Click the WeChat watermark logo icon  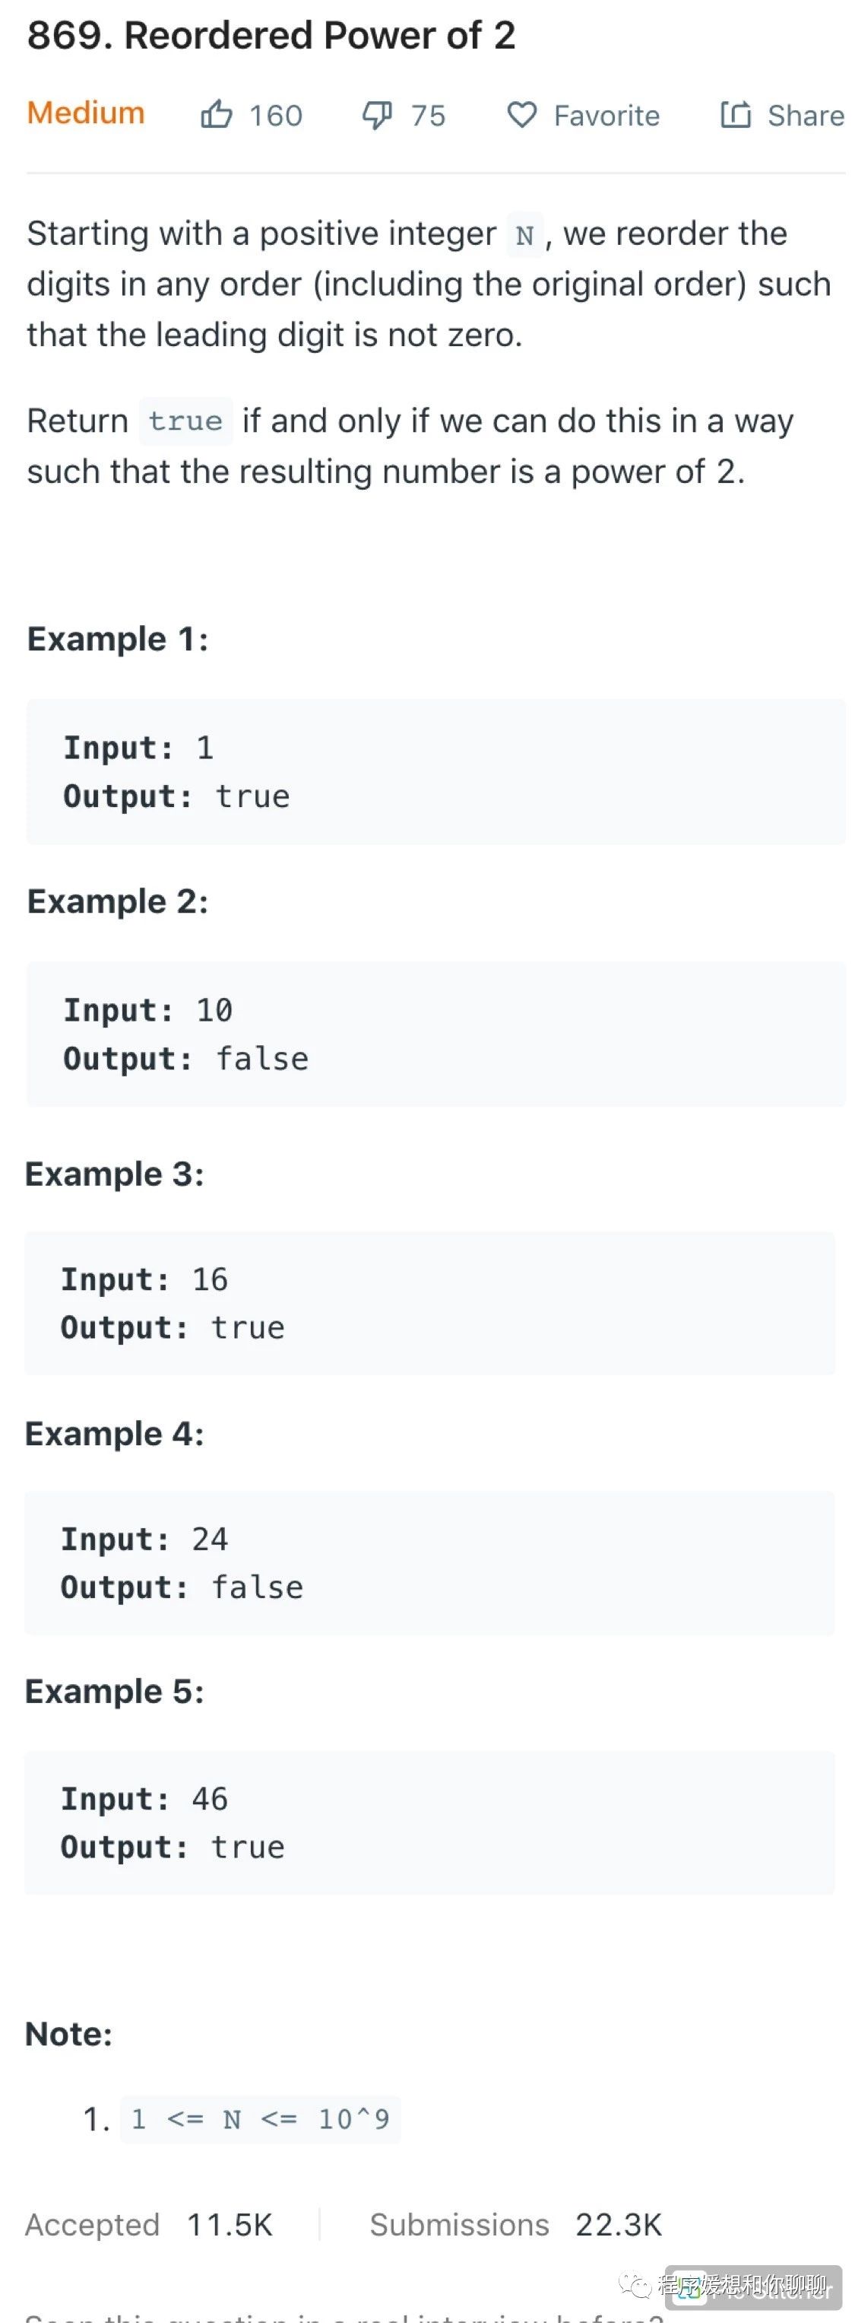point(635,2279)
